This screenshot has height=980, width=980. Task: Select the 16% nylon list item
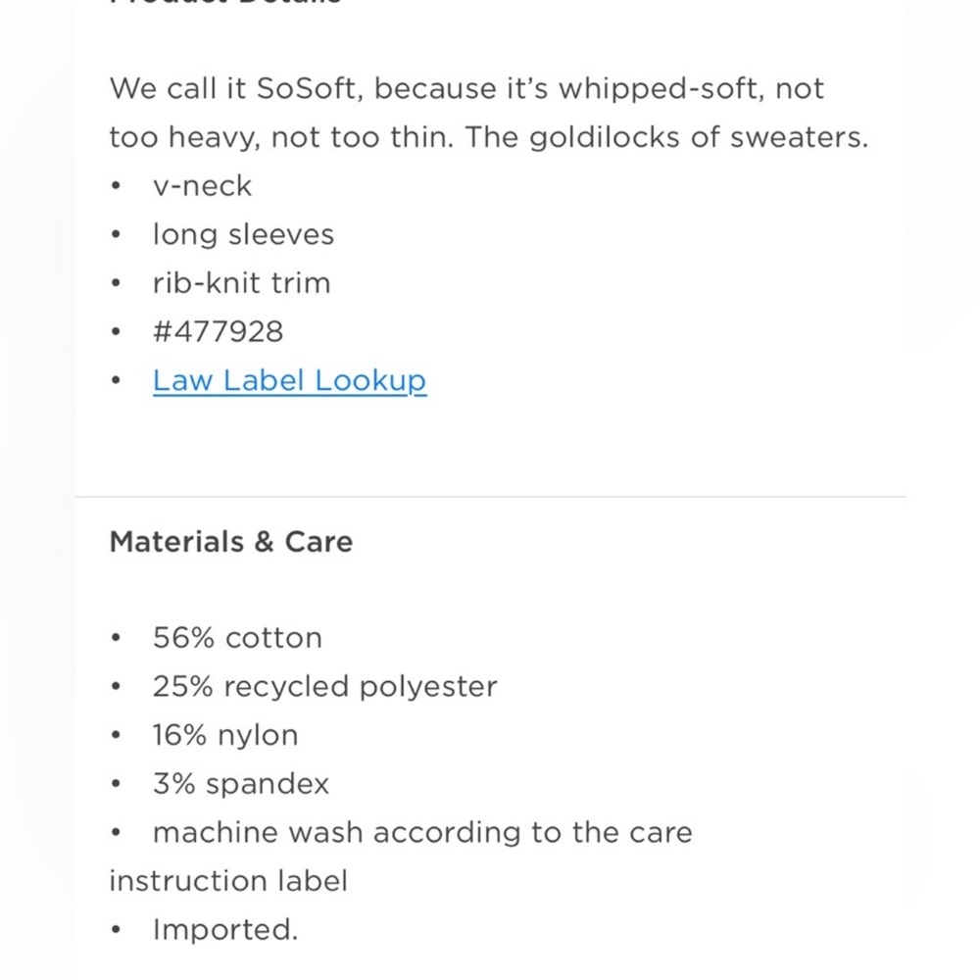point(225,736)
